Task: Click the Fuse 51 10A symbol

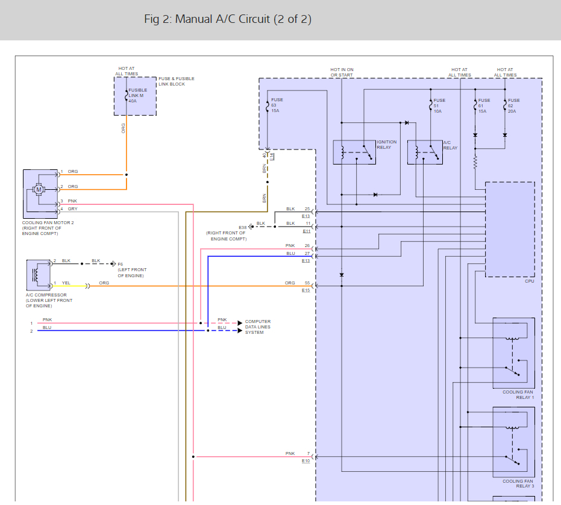Action: point(430,106)
